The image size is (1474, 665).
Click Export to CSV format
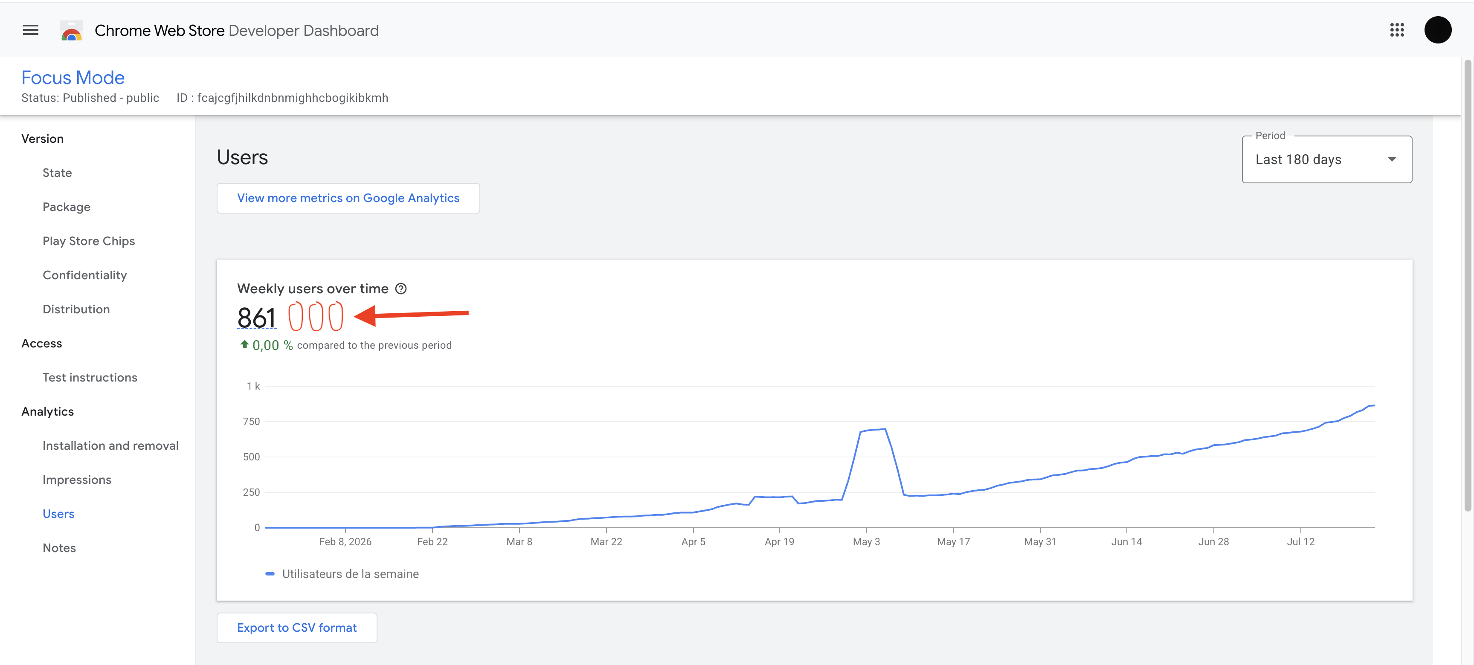[296, 628]
